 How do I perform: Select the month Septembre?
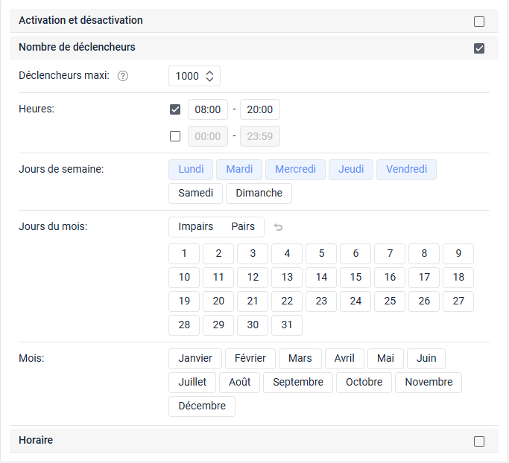click(298, 383)
